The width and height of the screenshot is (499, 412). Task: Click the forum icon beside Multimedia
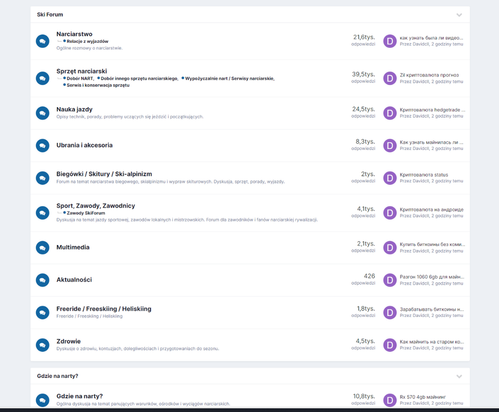[x=42, y=248]
